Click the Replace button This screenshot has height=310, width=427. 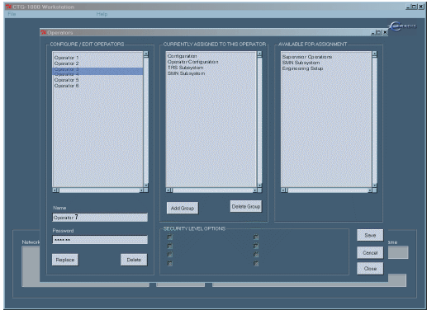[x=65, y=260]
